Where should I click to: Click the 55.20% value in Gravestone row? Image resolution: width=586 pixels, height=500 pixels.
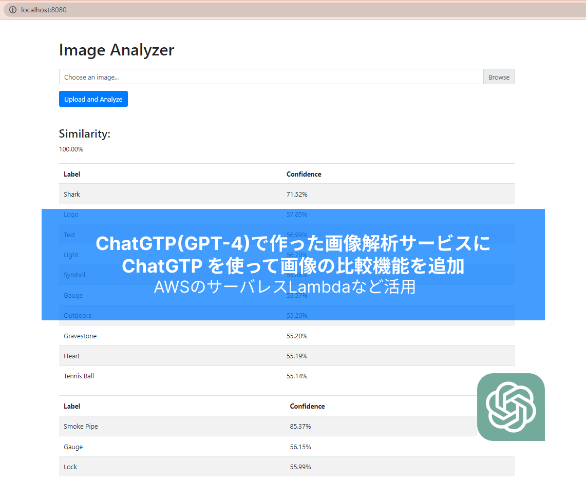click(297, 336)
